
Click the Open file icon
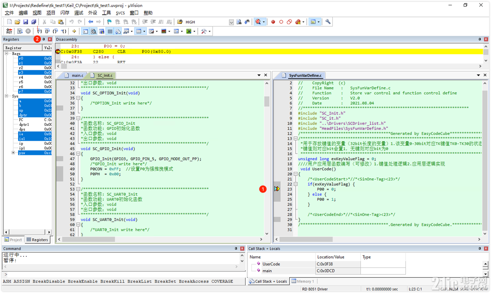[x=17, y=22]
